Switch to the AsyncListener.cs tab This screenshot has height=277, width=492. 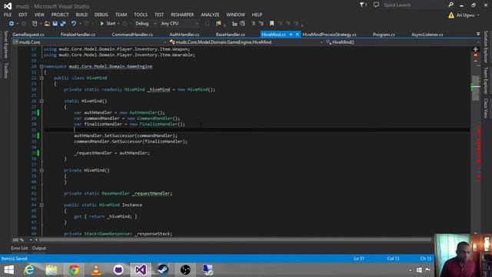427,35
